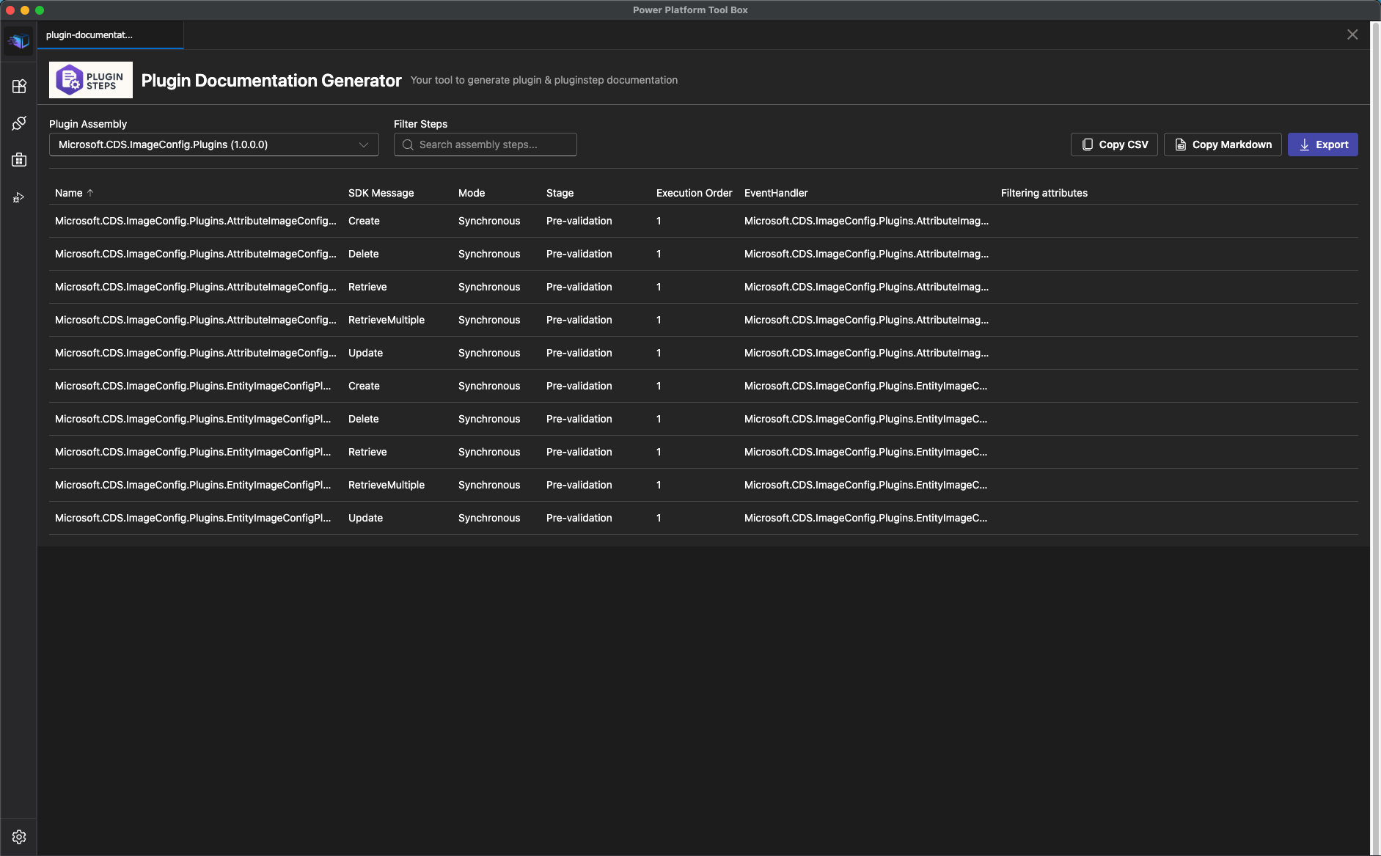
Task: Toggle the Name column sort order
Action: tap(74, 192)
